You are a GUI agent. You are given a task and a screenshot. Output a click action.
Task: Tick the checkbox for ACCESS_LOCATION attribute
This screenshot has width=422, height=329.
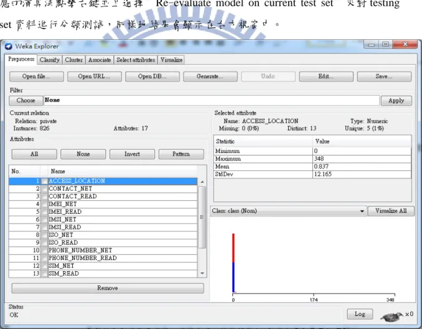coord(44,182)
